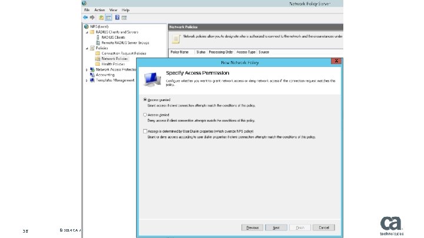The height and width of the screenshot is (238, 424).
Task: Check Access determined by User Dial-in properties
Action: [x=145, y=131]
